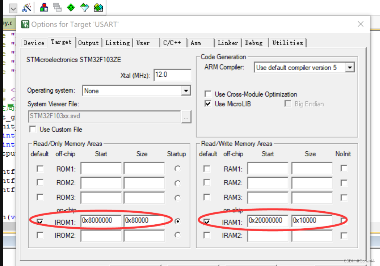Select ROM1 Startup radio button
The height and width of the screenshot is (266, 380).
[178, 169]
